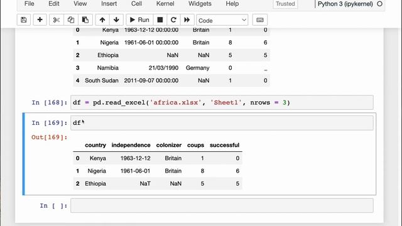Open the File menu
Image resolution: width=402 pixels, height=226 pixels.
[30, 4]
